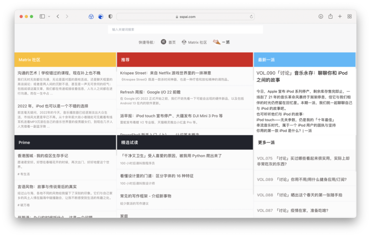
Task: Select the red 推荐 section header
Action: 185,60
